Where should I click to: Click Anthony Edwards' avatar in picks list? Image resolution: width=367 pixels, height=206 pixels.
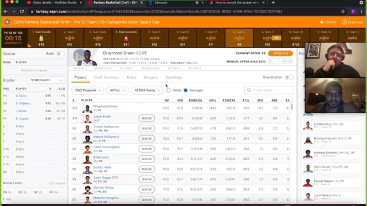(x=308, y=154)
